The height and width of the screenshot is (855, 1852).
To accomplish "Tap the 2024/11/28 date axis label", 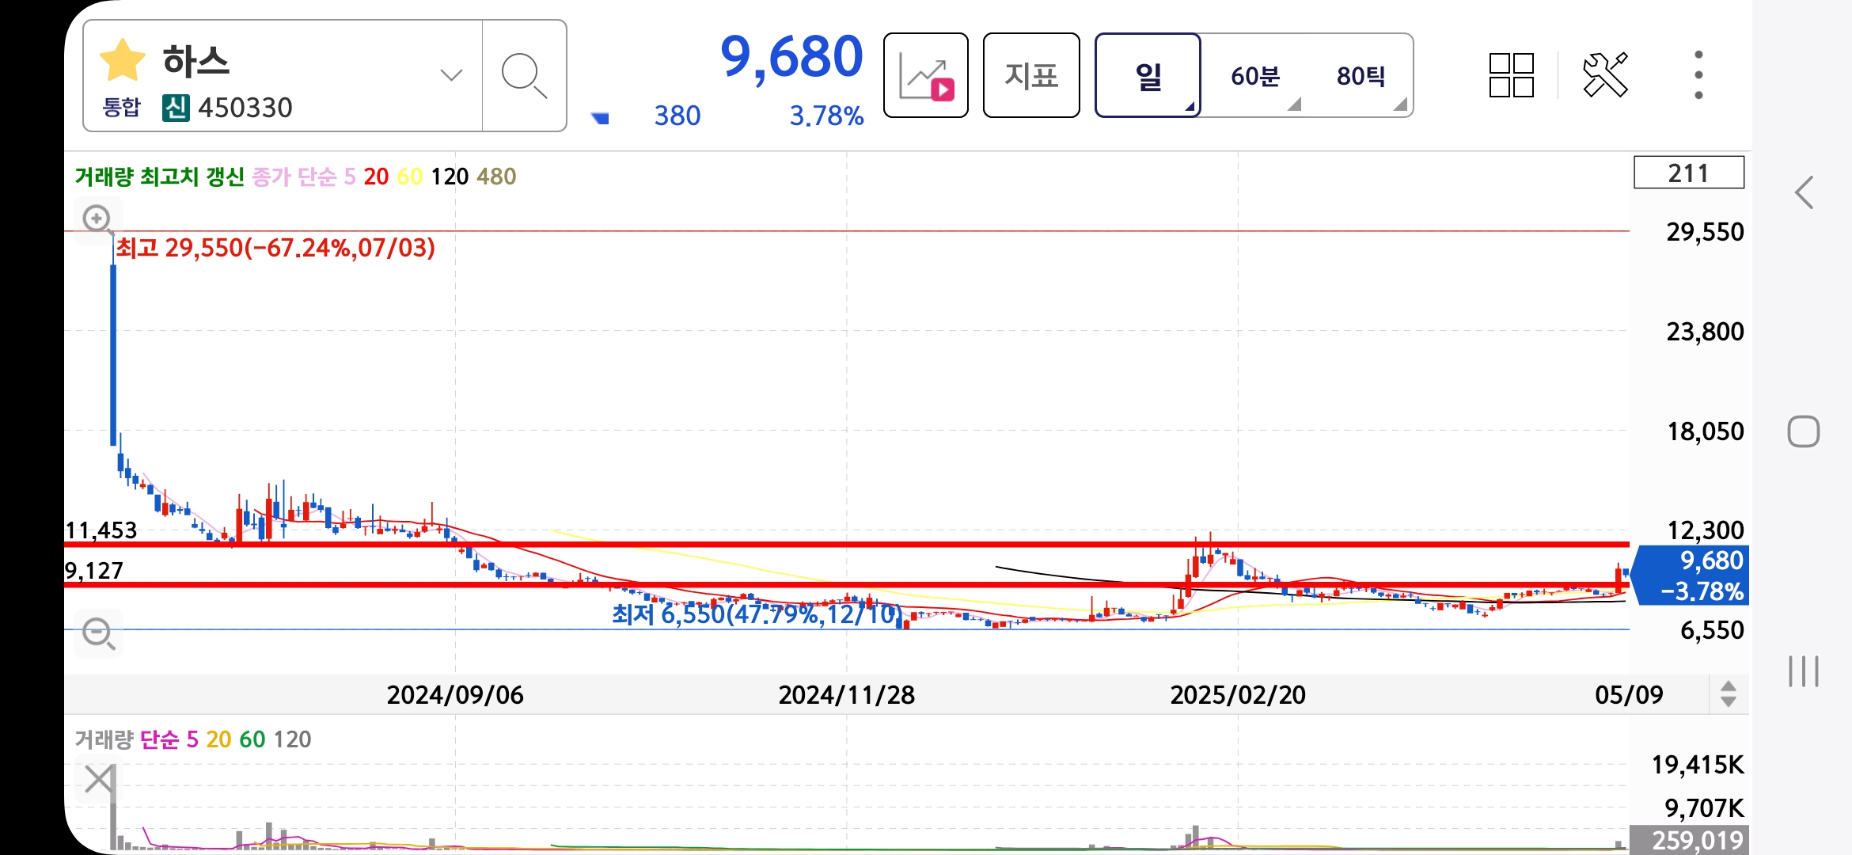I will coord(846,695).
